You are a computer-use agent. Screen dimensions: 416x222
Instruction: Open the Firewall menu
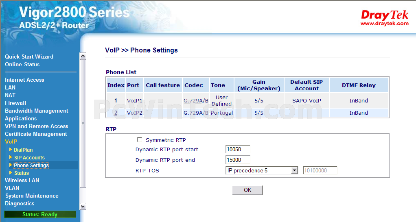point(15,103)
